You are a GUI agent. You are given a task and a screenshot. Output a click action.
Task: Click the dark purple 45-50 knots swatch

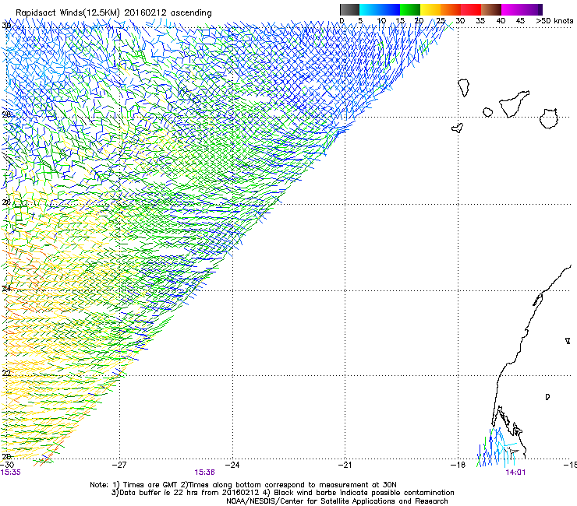[x=532, y=9]
